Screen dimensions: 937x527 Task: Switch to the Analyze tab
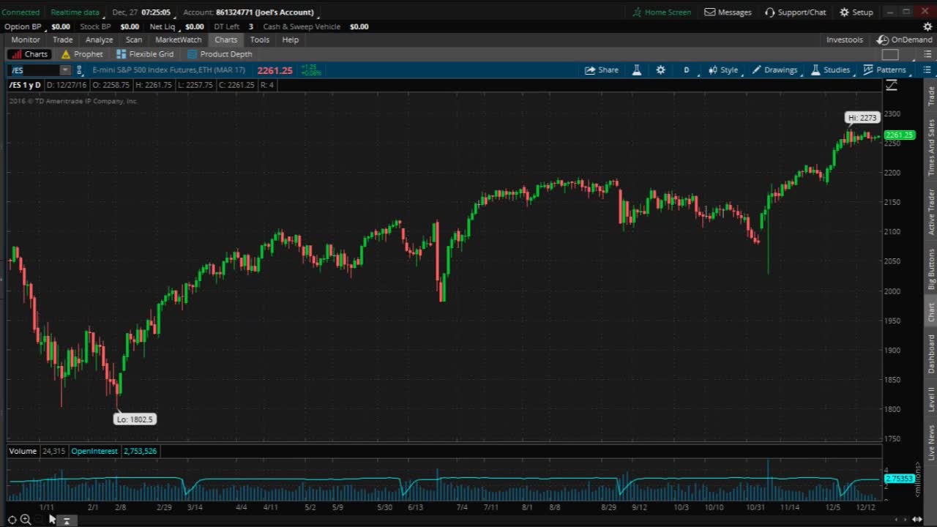click(99, 40)
